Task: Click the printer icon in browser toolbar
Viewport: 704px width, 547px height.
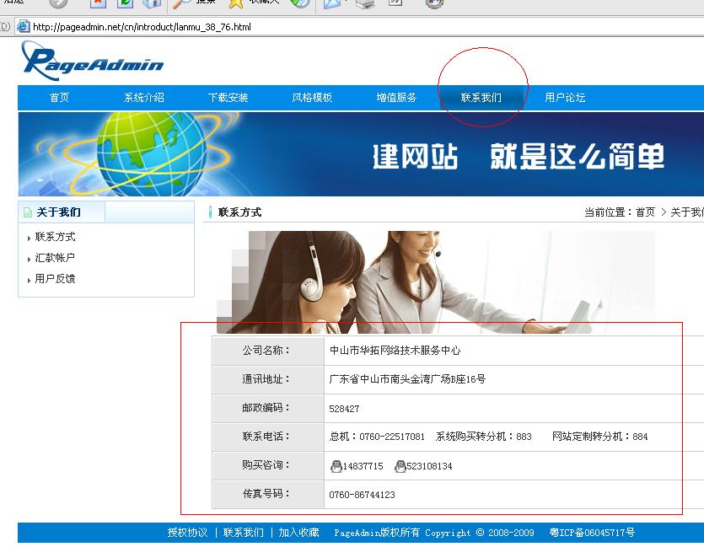Action: 364,3
